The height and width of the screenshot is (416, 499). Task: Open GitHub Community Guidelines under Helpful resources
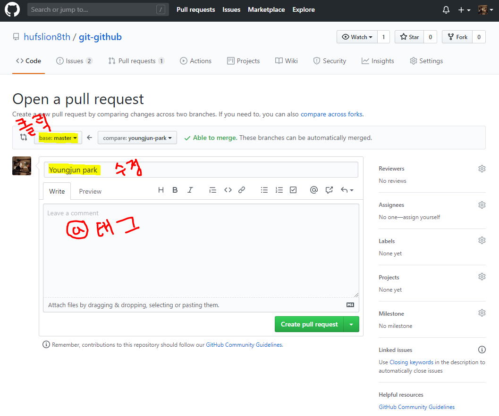(x=416, y=407)
